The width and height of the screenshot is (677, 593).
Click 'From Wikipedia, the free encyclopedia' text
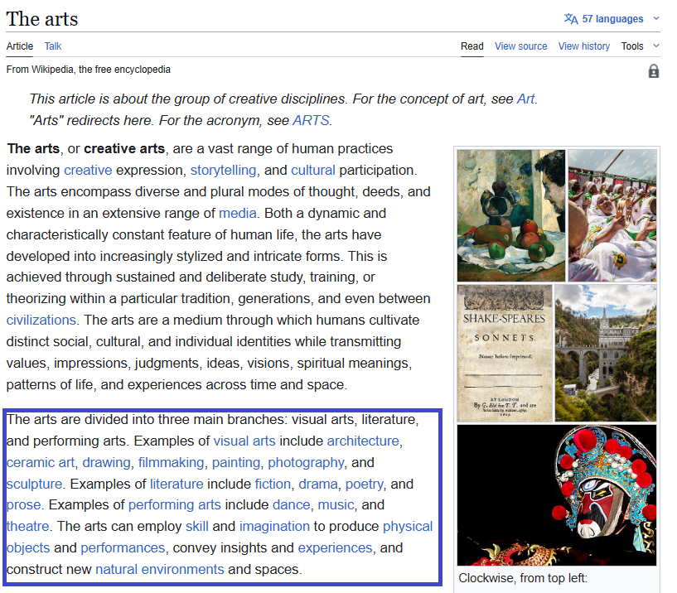click(88, 70)
